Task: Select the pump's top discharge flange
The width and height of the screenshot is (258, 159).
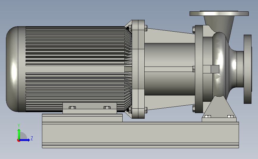Action: [x=219, y=13]
